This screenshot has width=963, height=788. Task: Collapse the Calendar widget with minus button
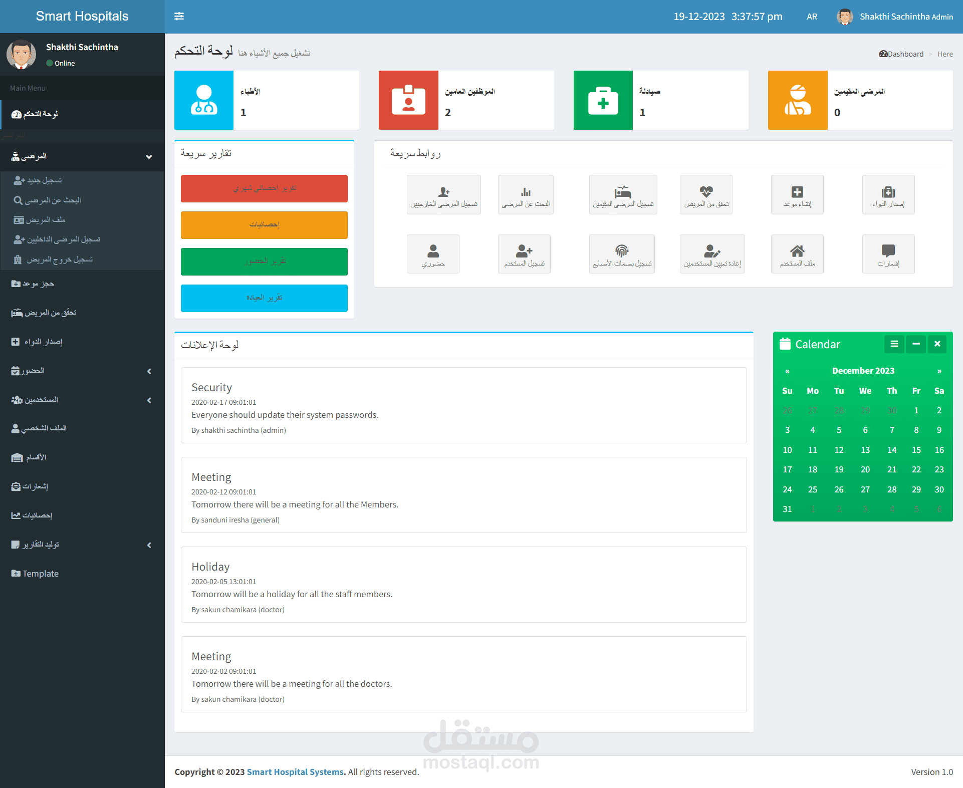pos(916,344)
